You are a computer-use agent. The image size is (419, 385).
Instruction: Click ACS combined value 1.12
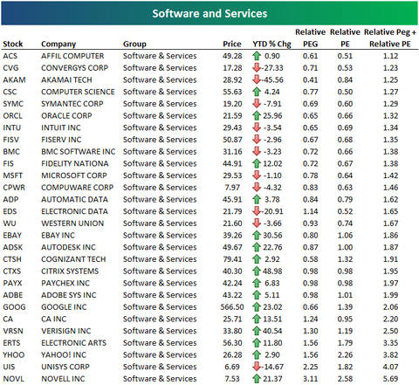(x=390, y=56)
